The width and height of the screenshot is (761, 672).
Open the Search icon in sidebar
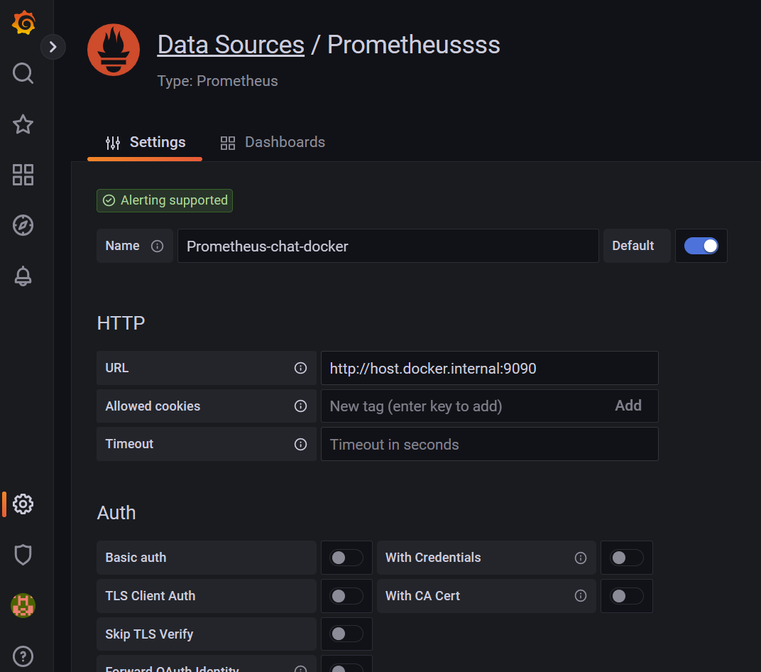coord(23,73)
